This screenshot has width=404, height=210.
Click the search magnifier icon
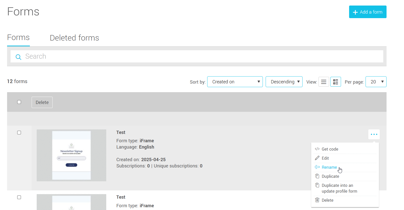[x=18, y=57]
